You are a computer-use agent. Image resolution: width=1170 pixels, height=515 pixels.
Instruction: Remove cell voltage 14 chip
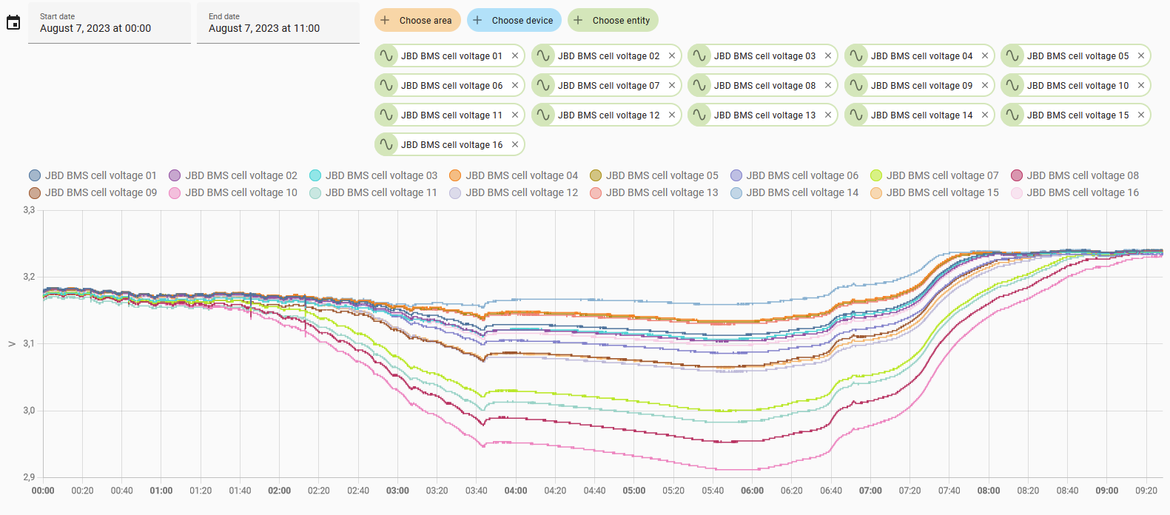[x=985, y=115]
